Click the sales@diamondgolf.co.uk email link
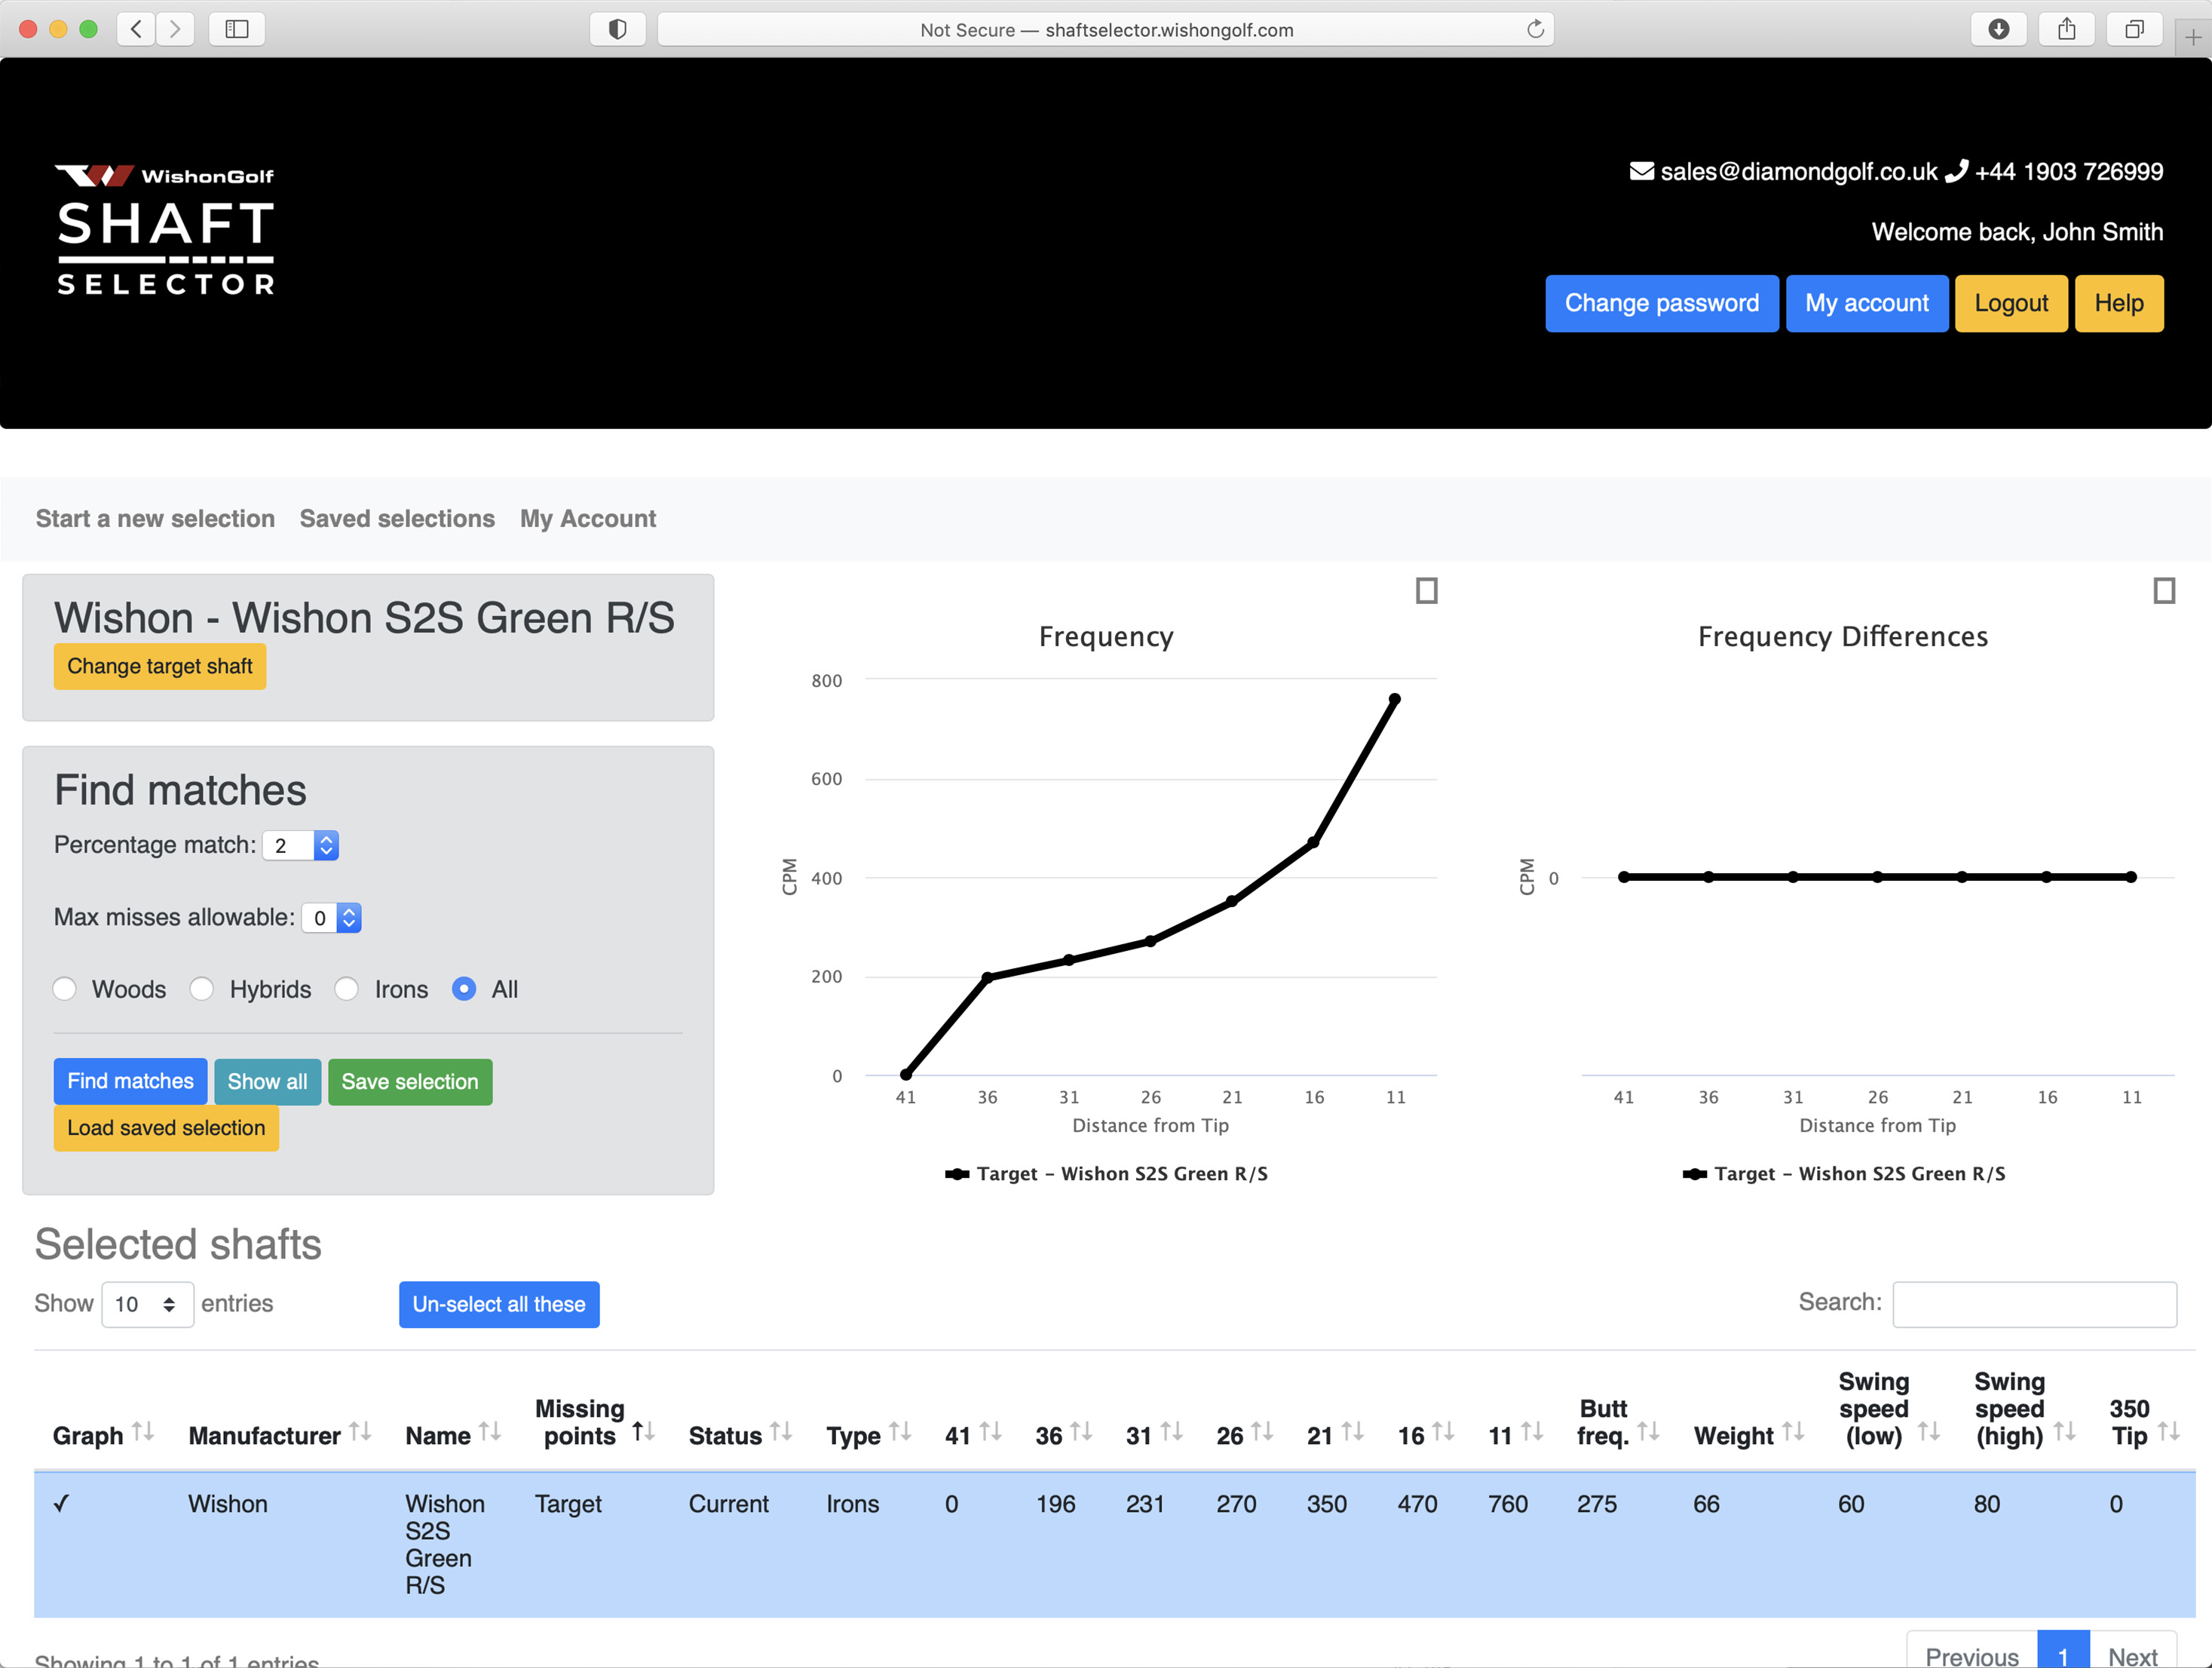The height and width of the screenshot is (1668, 2212). tap(1798, 172)
